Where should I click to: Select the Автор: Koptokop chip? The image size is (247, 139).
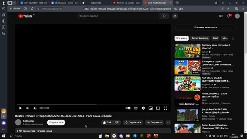tap(200, 38)
